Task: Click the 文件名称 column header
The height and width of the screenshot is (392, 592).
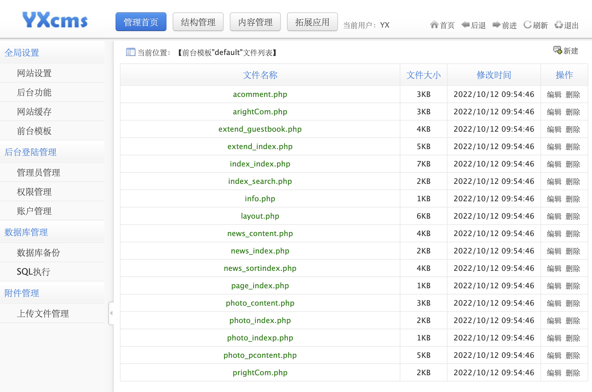Action: 260,75
